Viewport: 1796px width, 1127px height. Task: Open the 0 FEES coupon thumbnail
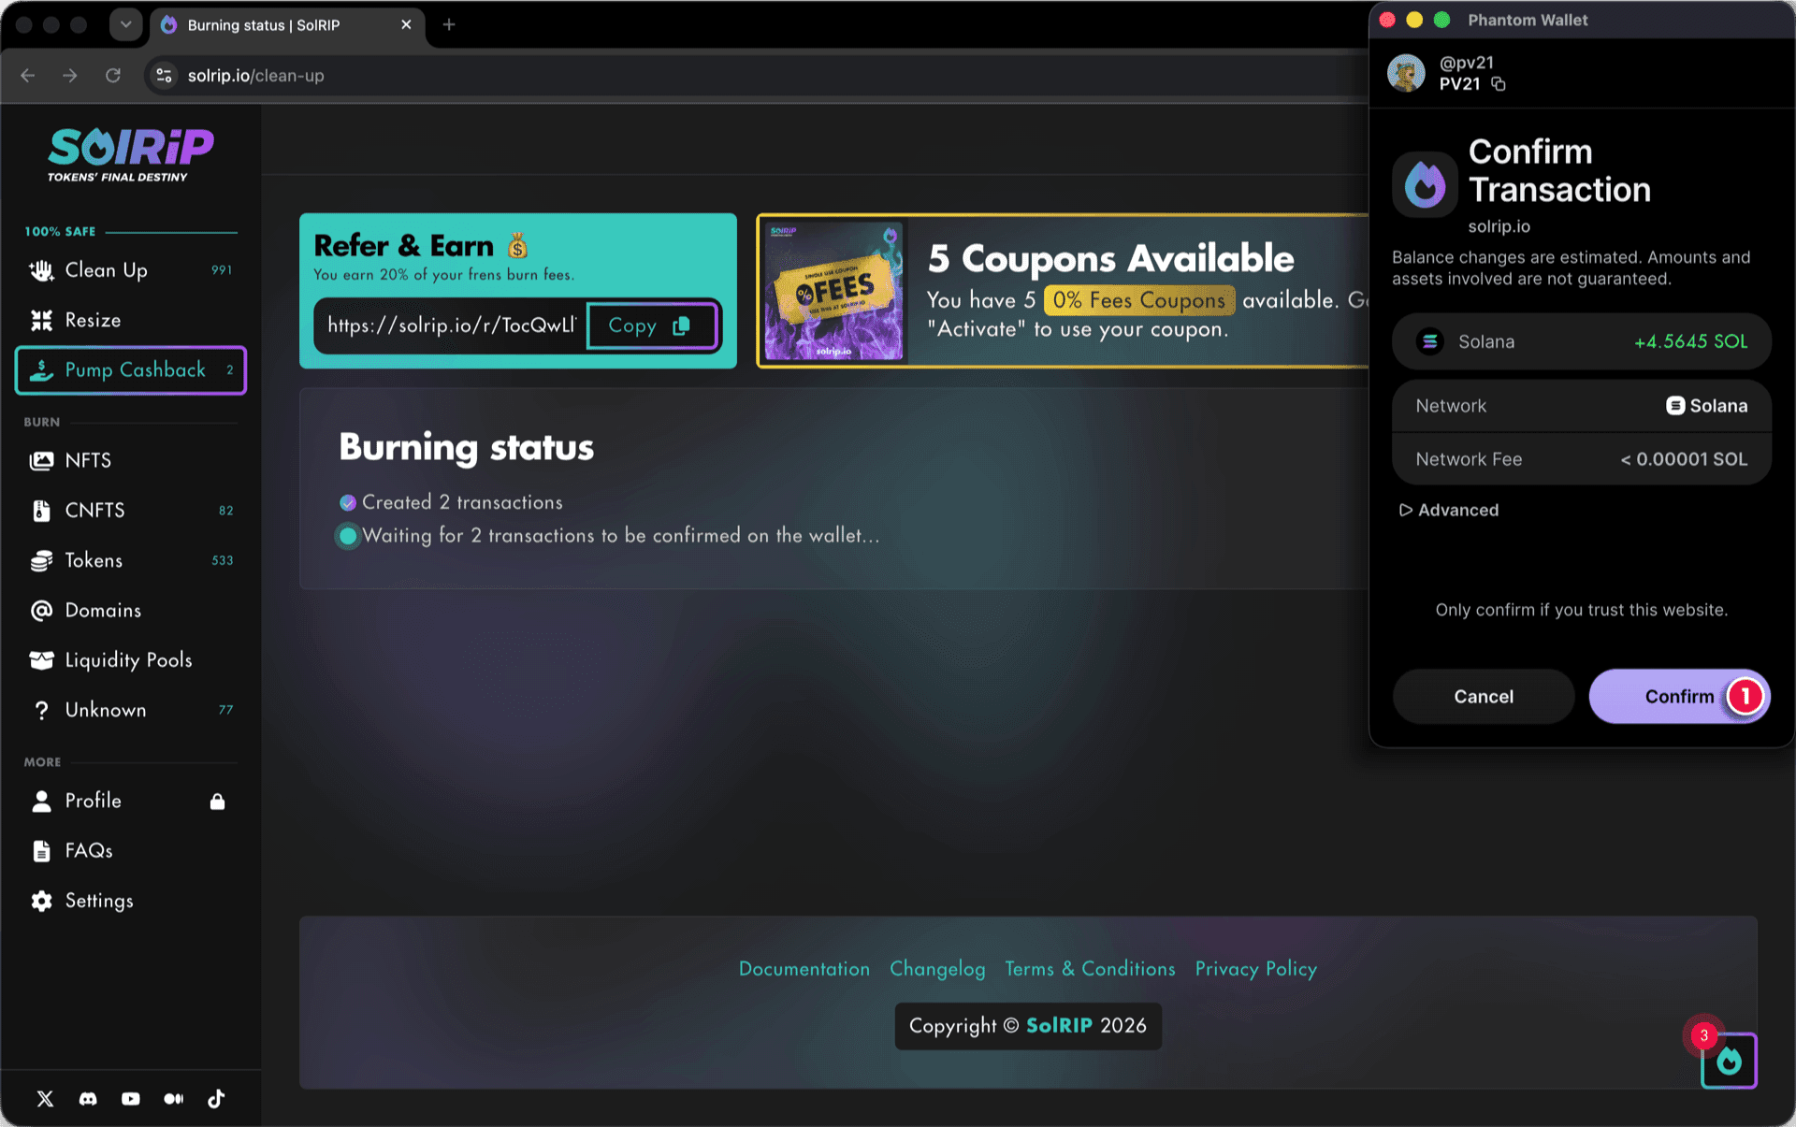834,291
